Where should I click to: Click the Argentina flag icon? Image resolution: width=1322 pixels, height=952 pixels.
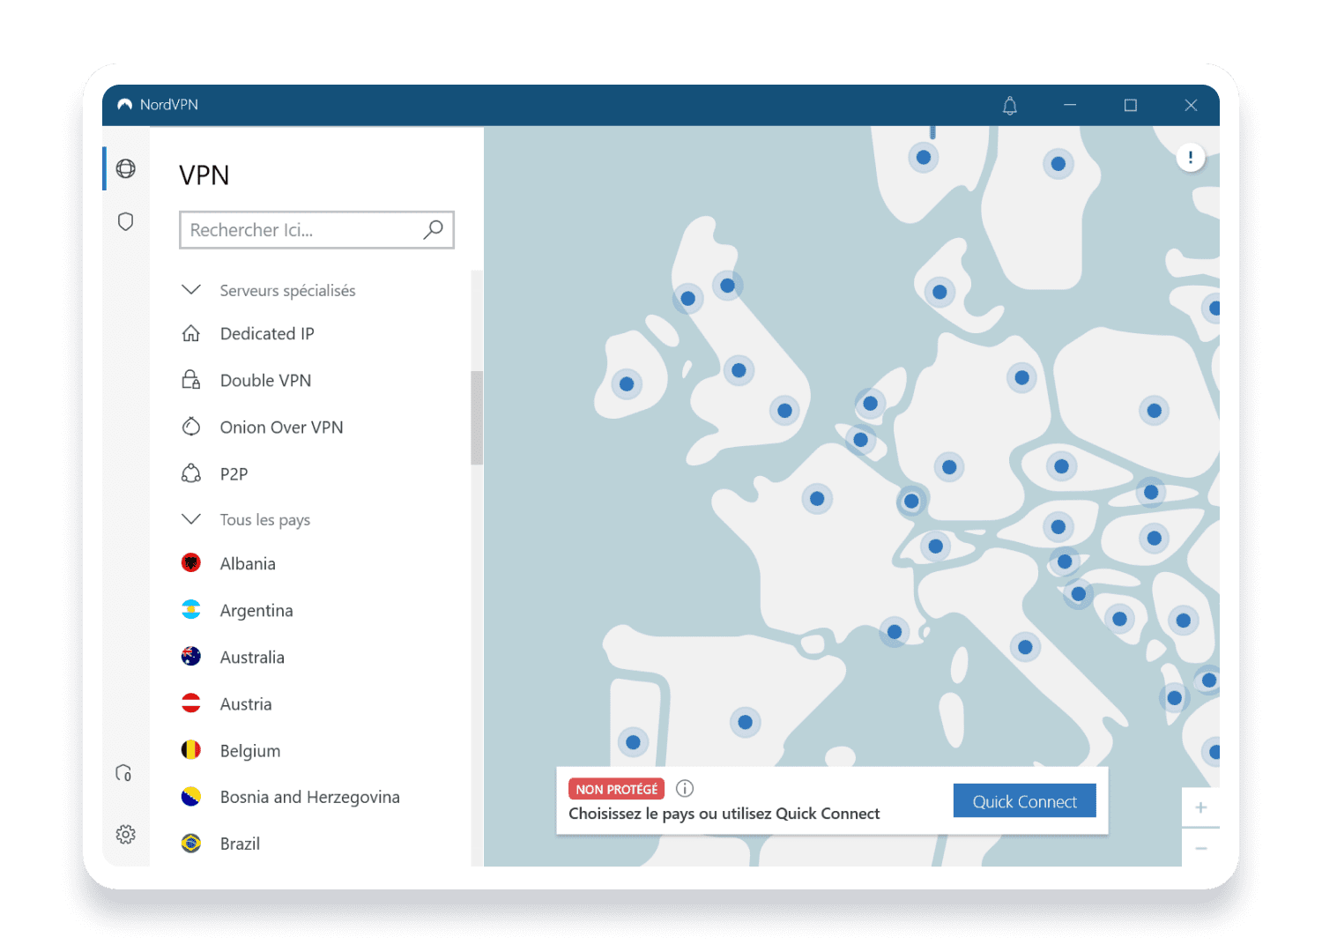(191, 609)
